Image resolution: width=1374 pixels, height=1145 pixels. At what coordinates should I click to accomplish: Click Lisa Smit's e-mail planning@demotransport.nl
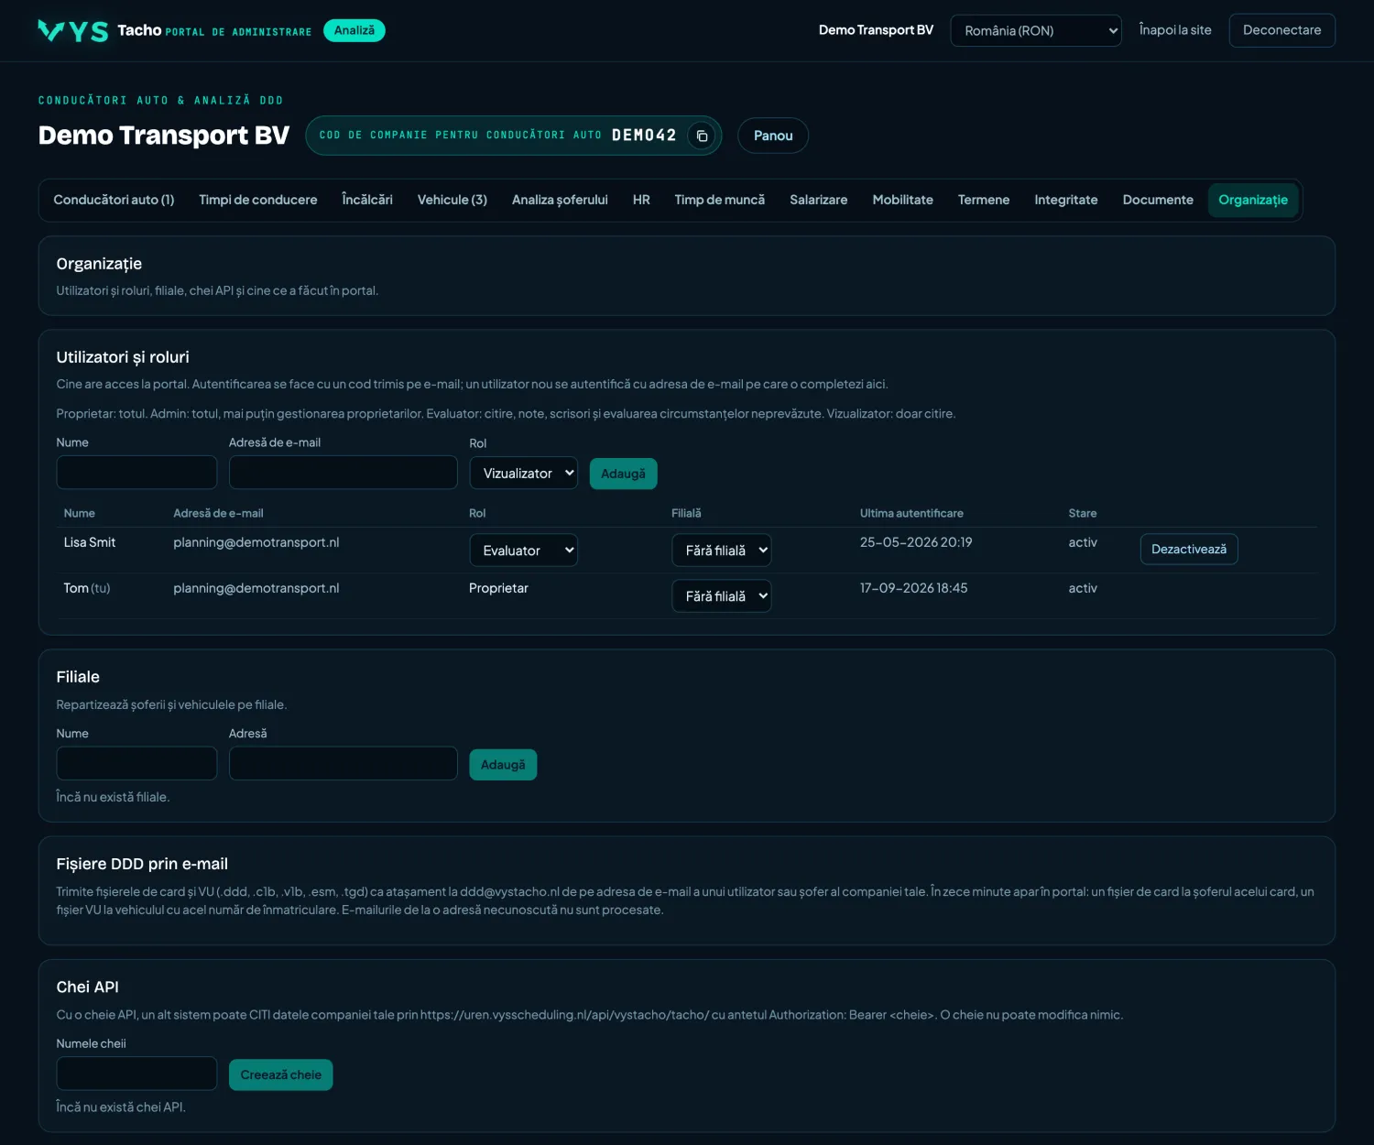pos(256,542)
